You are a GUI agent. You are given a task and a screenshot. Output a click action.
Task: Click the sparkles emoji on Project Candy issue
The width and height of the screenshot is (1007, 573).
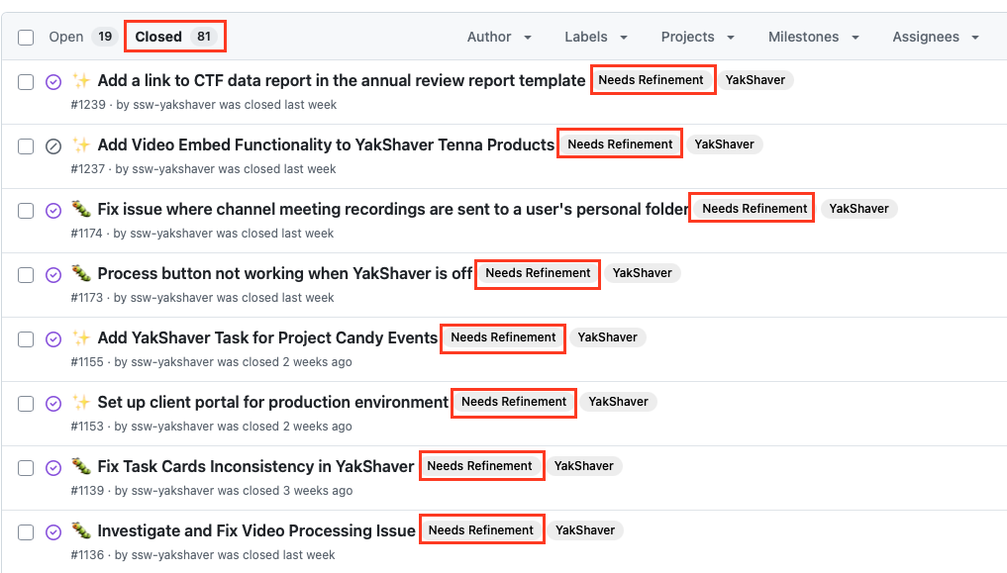(81, 338)
